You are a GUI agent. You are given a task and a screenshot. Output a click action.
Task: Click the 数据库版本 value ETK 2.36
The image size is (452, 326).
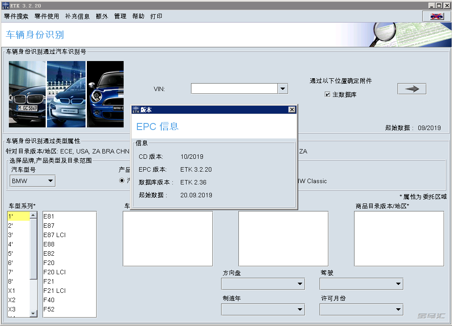193,182
